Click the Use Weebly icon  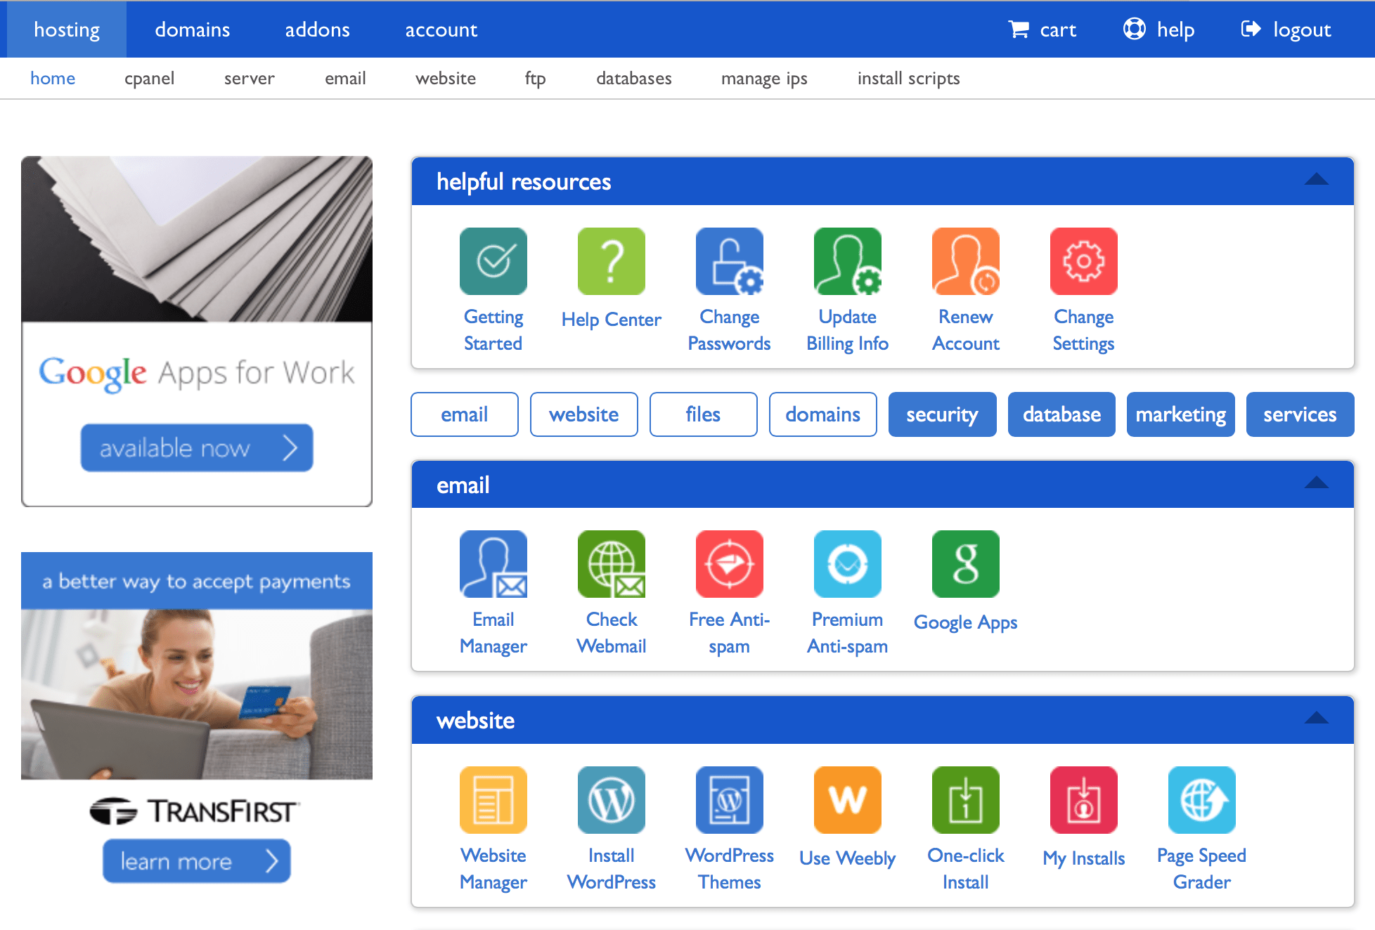(x=847, y=800)
